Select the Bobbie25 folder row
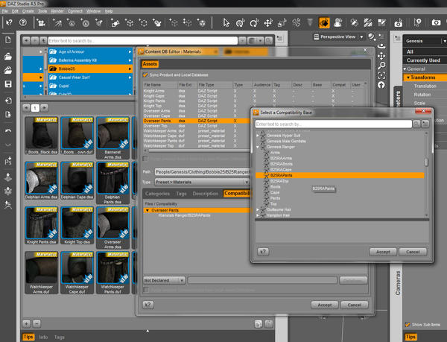 pyautogui.click(x=91, y=69)
